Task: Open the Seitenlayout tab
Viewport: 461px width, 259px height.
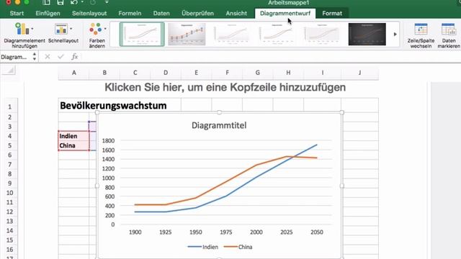Action: (x=89, y=13)
